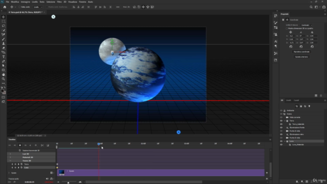327x184 pixels.
Task: Switch to the Livelli tab
Action: pos(288,100)
